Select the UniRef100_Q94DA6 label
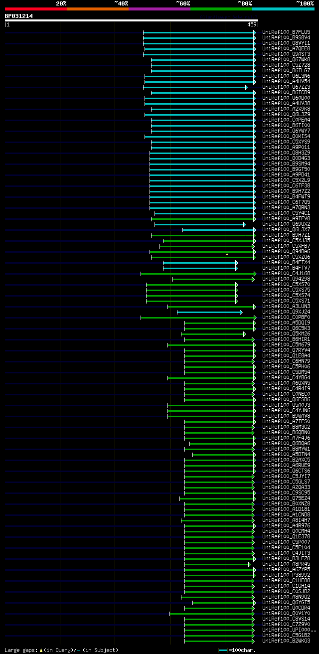Screen dimensions: 319x654 pos(286,251)
